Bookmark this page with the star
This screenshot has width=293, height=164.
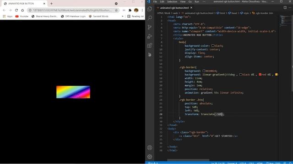tap(116, 10)
